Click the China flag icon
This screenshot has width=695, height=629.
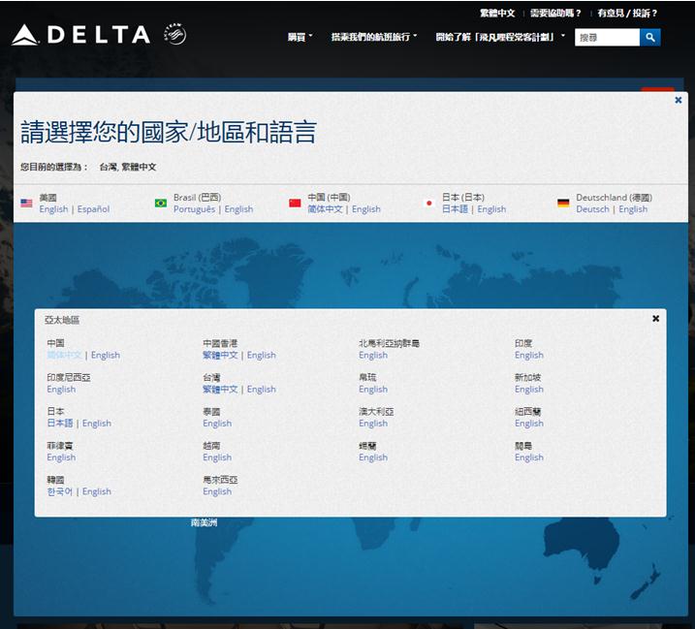pos(296,204)
